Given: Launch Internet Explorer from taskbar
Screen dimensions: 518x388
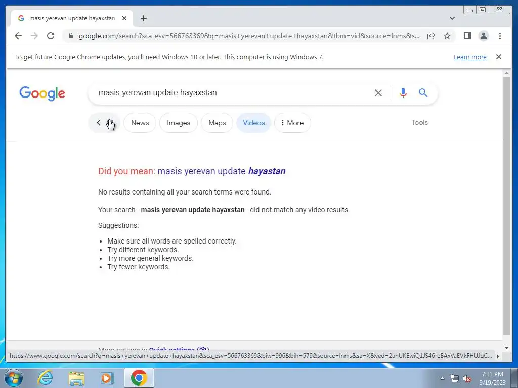Looking at the screenshot, I should [45, 378].
